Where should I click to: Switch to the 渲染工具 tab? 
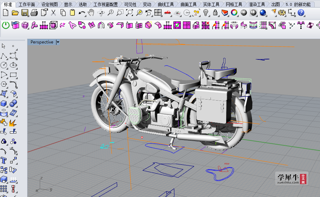tap(257, 4)
